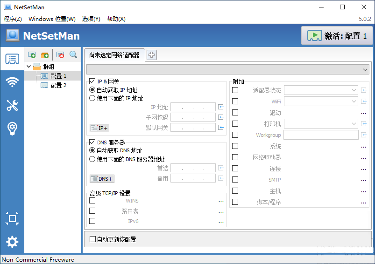Screen dimensions: 375x264
Task: Enable the 适配器状态 checkbox
Action: (x=235, y=90)
